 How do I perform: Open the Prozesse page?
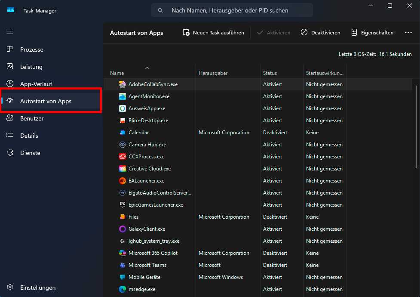(x=51, y=49)
